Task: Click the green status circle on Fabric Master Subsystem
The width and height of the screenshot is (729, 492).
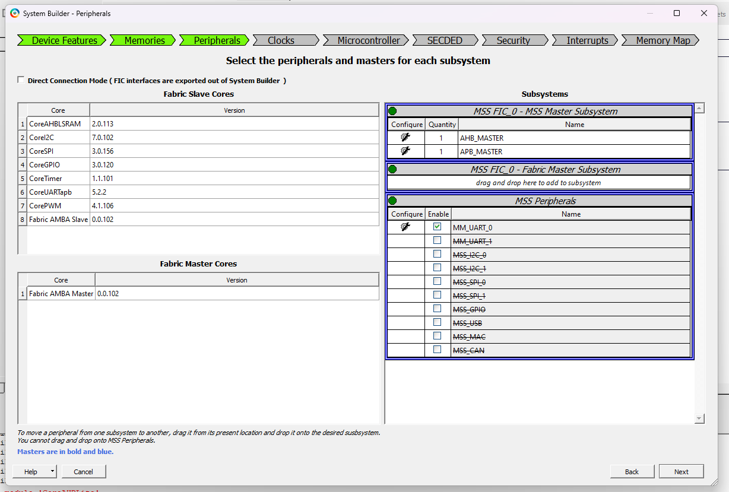Action: [392, 169]
